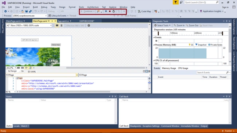Collapse the Events graph section
The width and height of the screenshot is (237, 133).
point(154,37)
